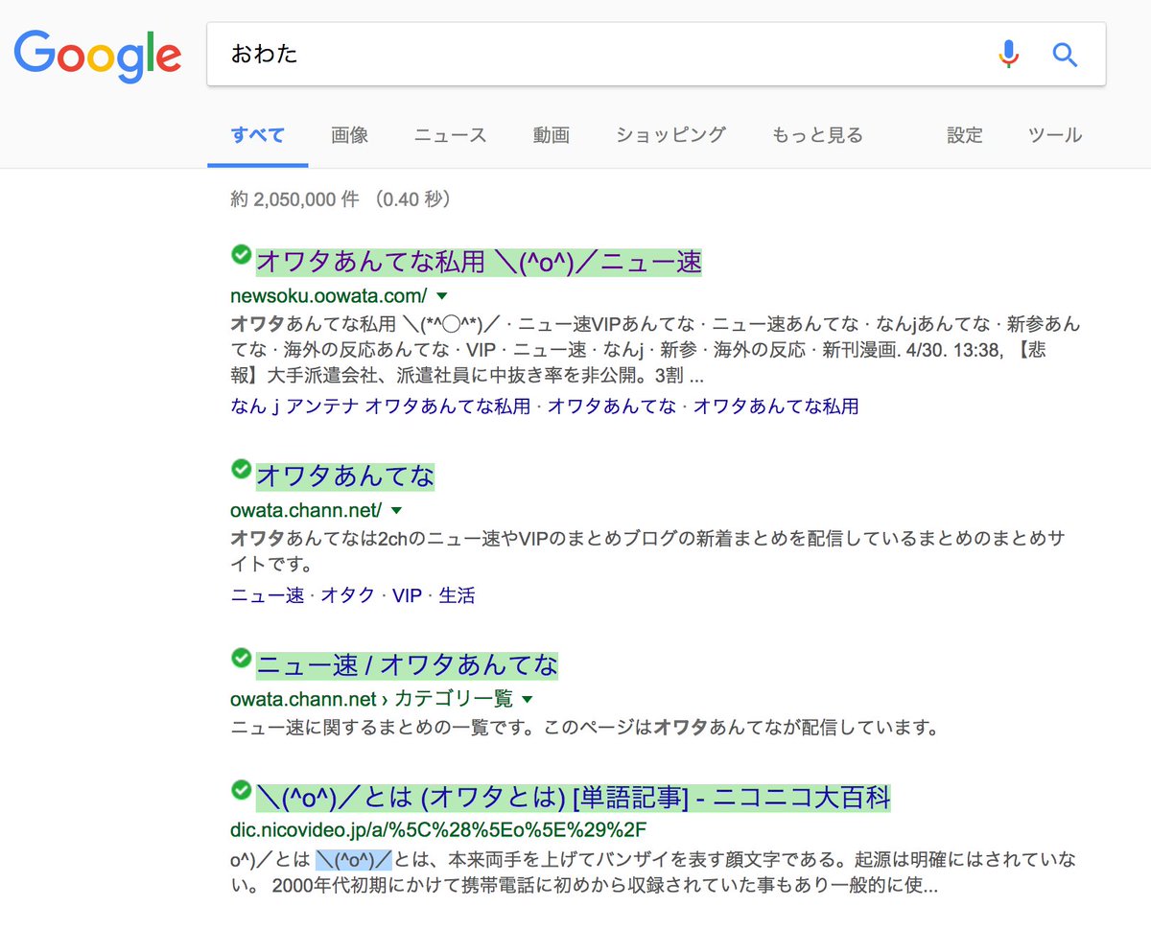The width and height of the screenshot is (1151, 929).
Task: Switch to the ニュース tab
Action: (450, 135)
